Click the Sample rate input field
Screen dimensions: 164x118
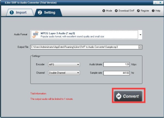point(117,73)
